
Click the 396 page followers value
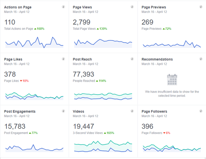(x=147, y=127)
